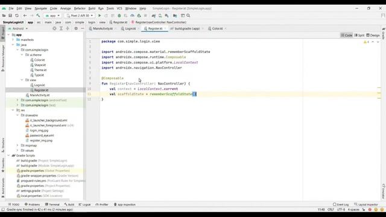This screenshot has width=386, height=217.
Task: Open the Layout Inspector
Action: point(366,204)
